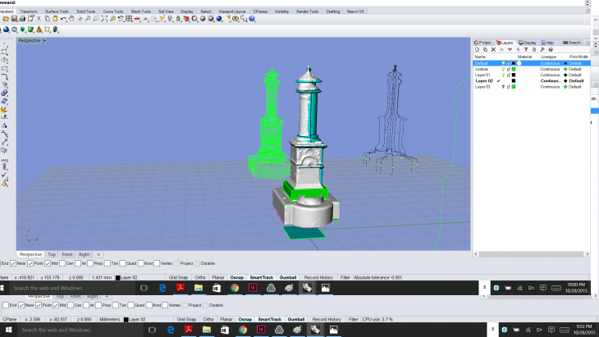Toggle the coature layer lightbulb visibility
The width and height of the screenshot is (599, 337).
point(503,69)
